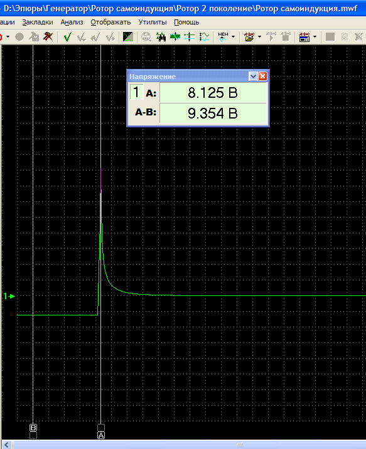Toggle the channel 1 selector in Напряжение panel
This screenshot has width=366, height=449.
click(x=136, y=92)
